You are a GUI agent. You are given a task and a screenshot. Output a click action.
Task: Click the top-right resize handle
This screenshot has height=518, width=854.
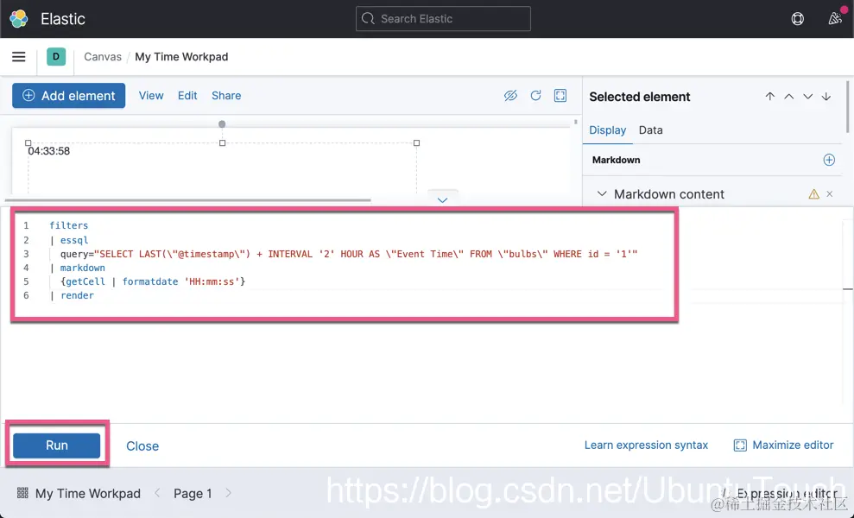coord(417,142)
